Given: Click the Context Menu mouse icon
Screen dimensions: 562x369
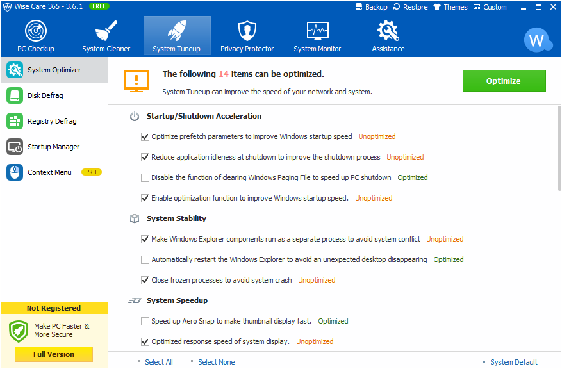Looking at the screenshot, I should [15, 172].
